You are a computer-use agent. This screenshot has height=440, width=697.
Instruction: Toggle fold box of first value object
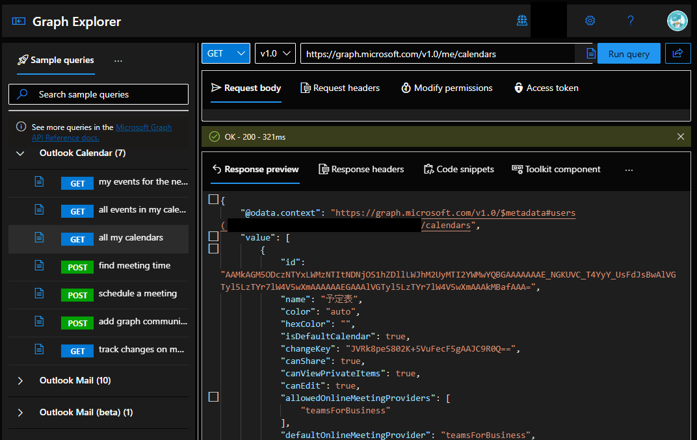click(213, 248)
